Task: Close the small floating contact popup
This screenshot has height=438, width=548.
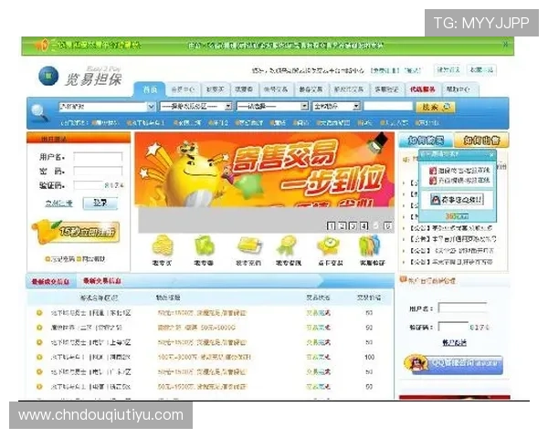Action: tap(491, 154)
